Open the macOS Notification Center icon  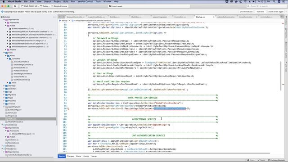click(284, 1)
